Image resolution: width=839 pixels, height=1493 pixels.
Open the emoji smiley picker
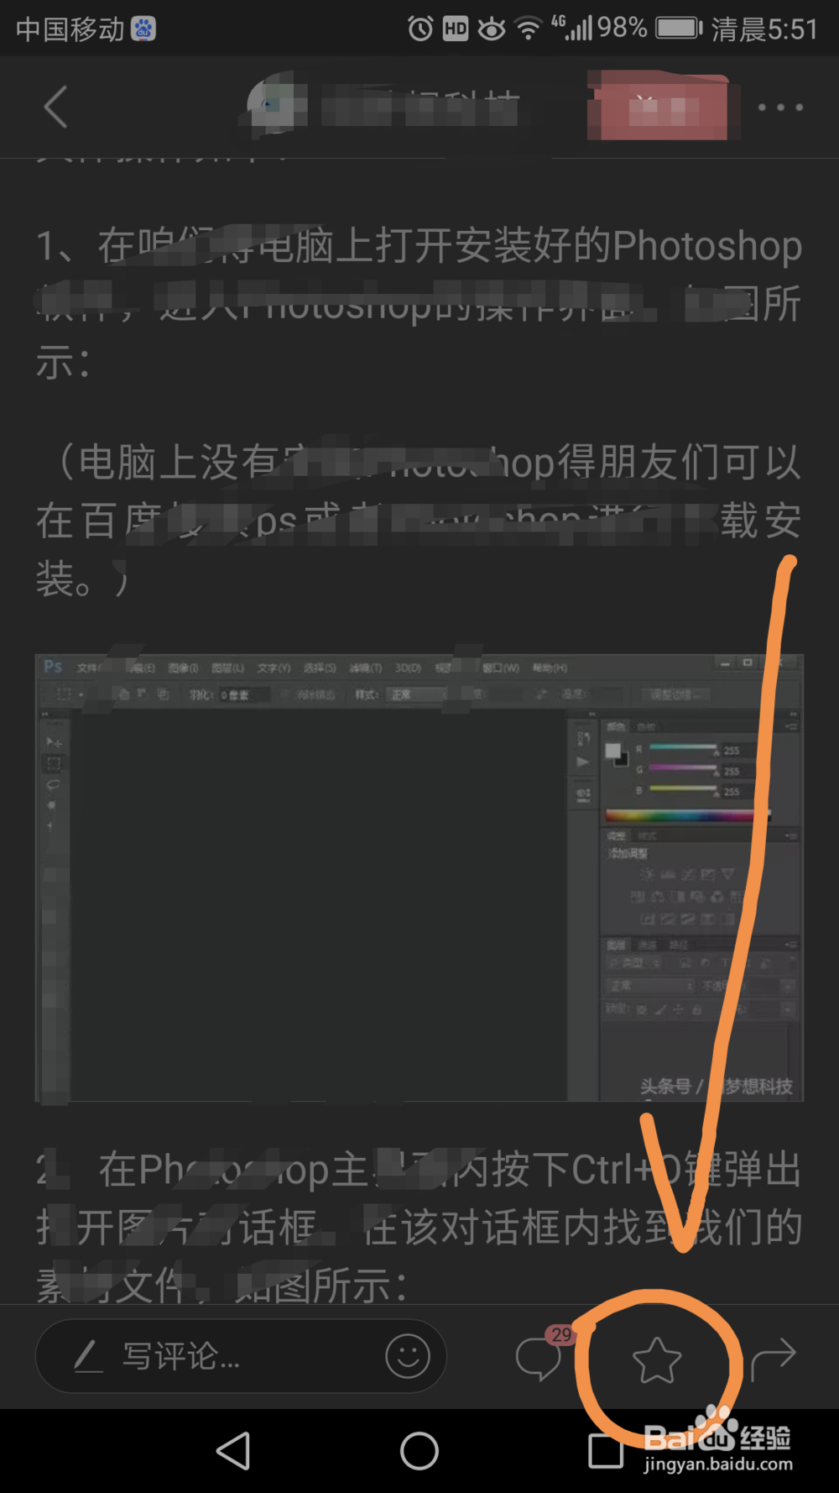(408, 1356)
